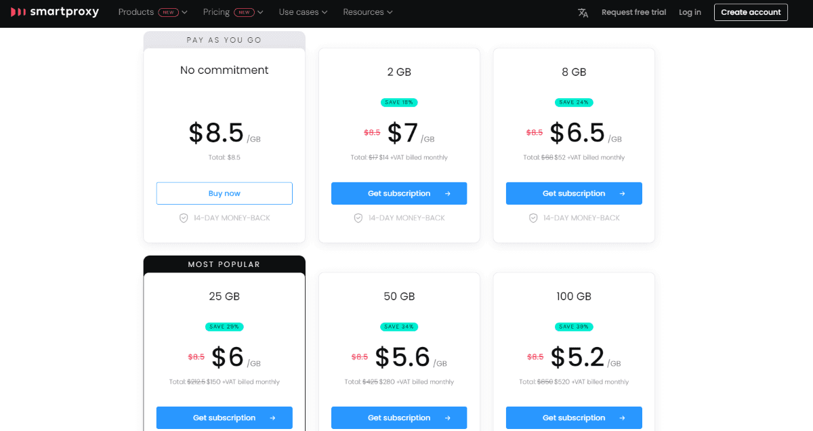Click the $6.5 /GB price

tap(585, 134)
